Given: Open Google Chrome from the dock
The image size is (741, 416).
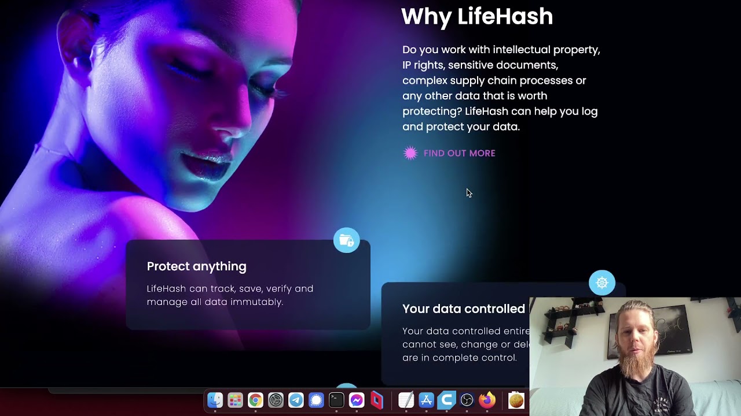Looking at the screenshot, I should (255, 400).
